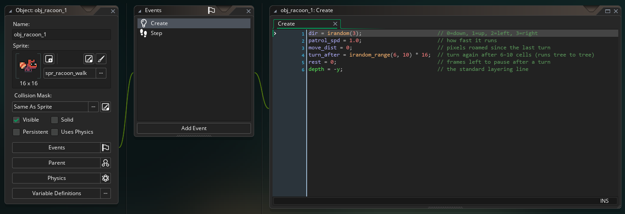Create a new sprite with the New Sprite icon
625x214 pixels.
tap(49, 59)
